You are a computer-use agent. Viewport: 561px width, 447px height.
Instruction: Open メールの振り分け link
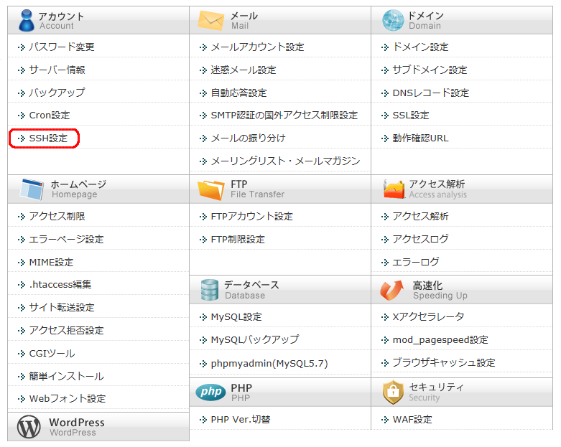pyautogui.click(x=249, y=138)
